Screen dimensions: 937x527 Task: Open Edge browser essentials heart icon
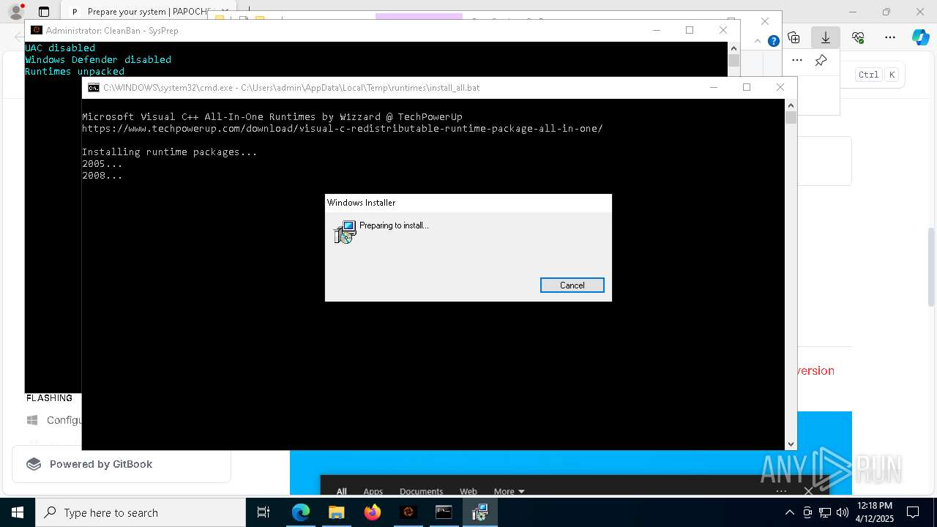858,37
